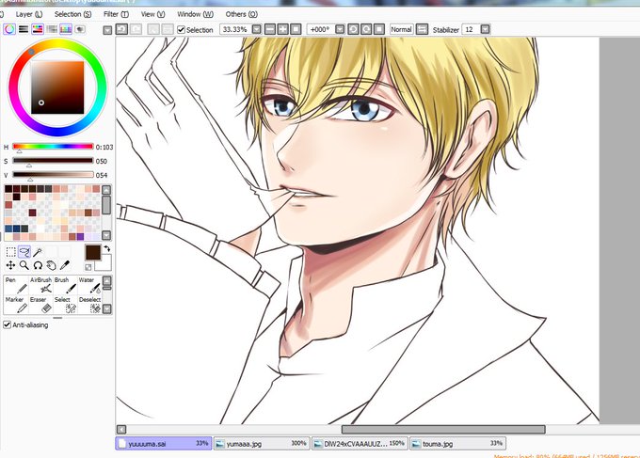Disable the Anti-aliasing checkbox
The width and height of the screenshot is (640, 458).
[x=7, y=324]
